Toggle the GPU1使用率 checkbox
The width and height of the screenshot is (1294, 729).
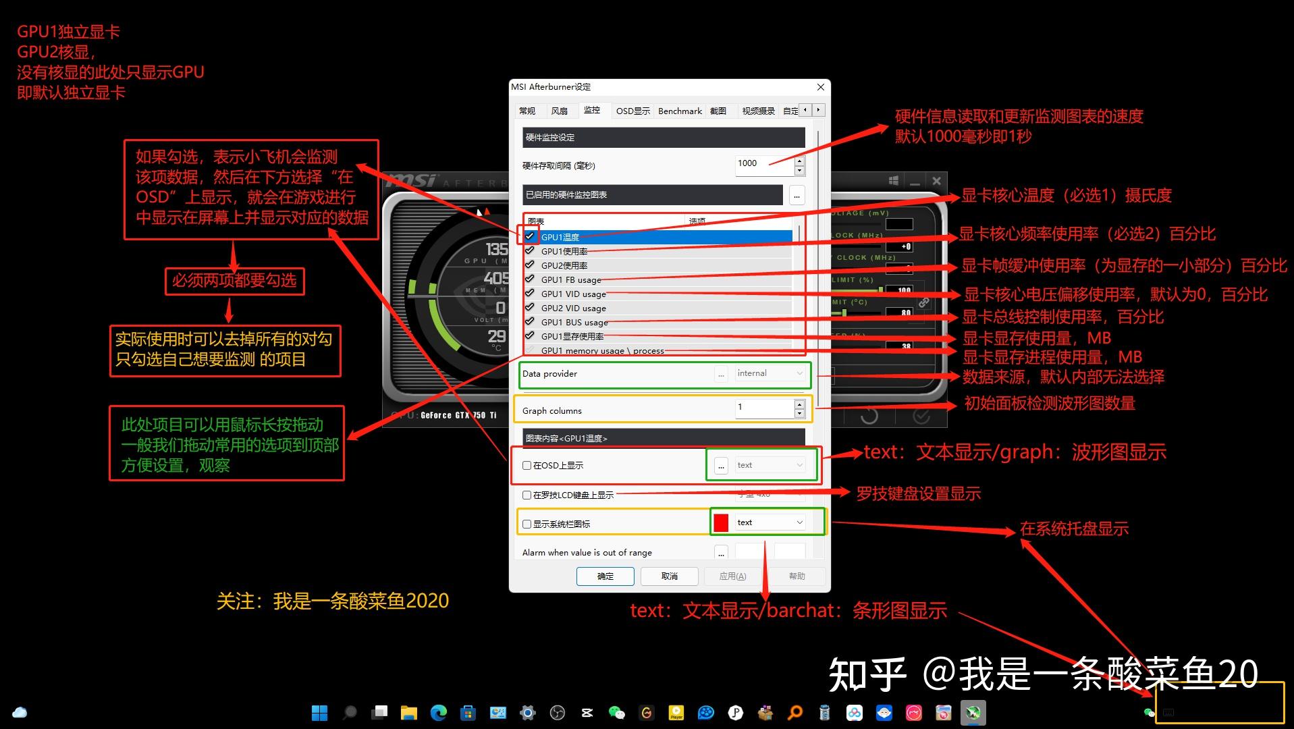tap(530, 250)
